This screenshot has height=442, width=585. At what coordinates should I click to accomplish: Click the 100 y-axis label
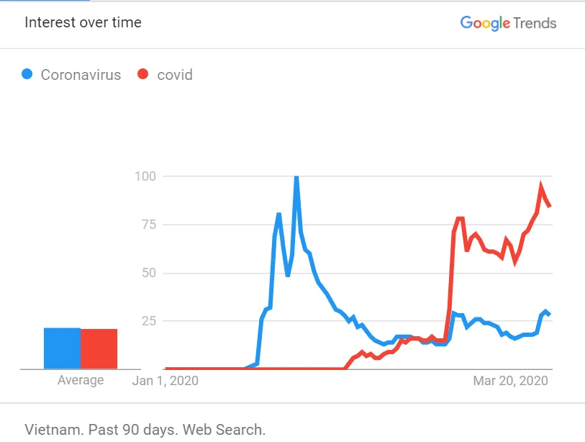[x=145, y=176]
